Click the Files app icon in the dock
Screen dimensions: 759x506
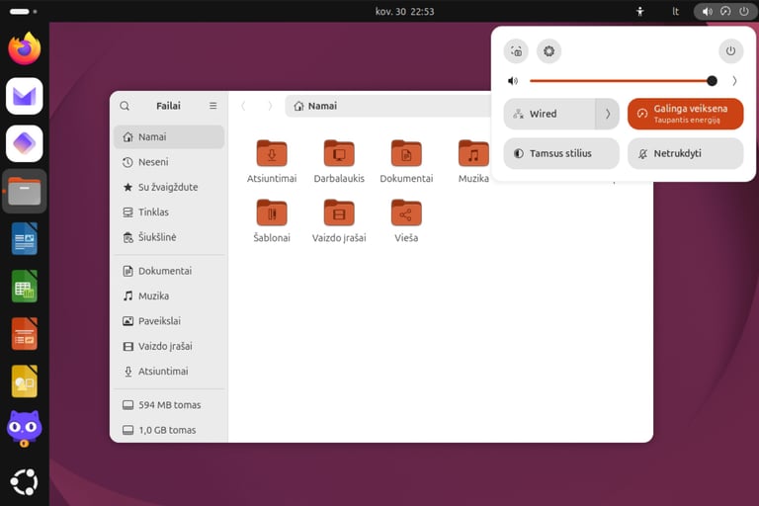[24, 192]
